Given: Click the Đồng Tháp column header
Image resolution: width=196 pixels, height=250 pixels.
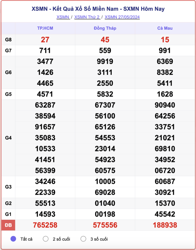Looking at the screenshot, I should pos(105,28).
